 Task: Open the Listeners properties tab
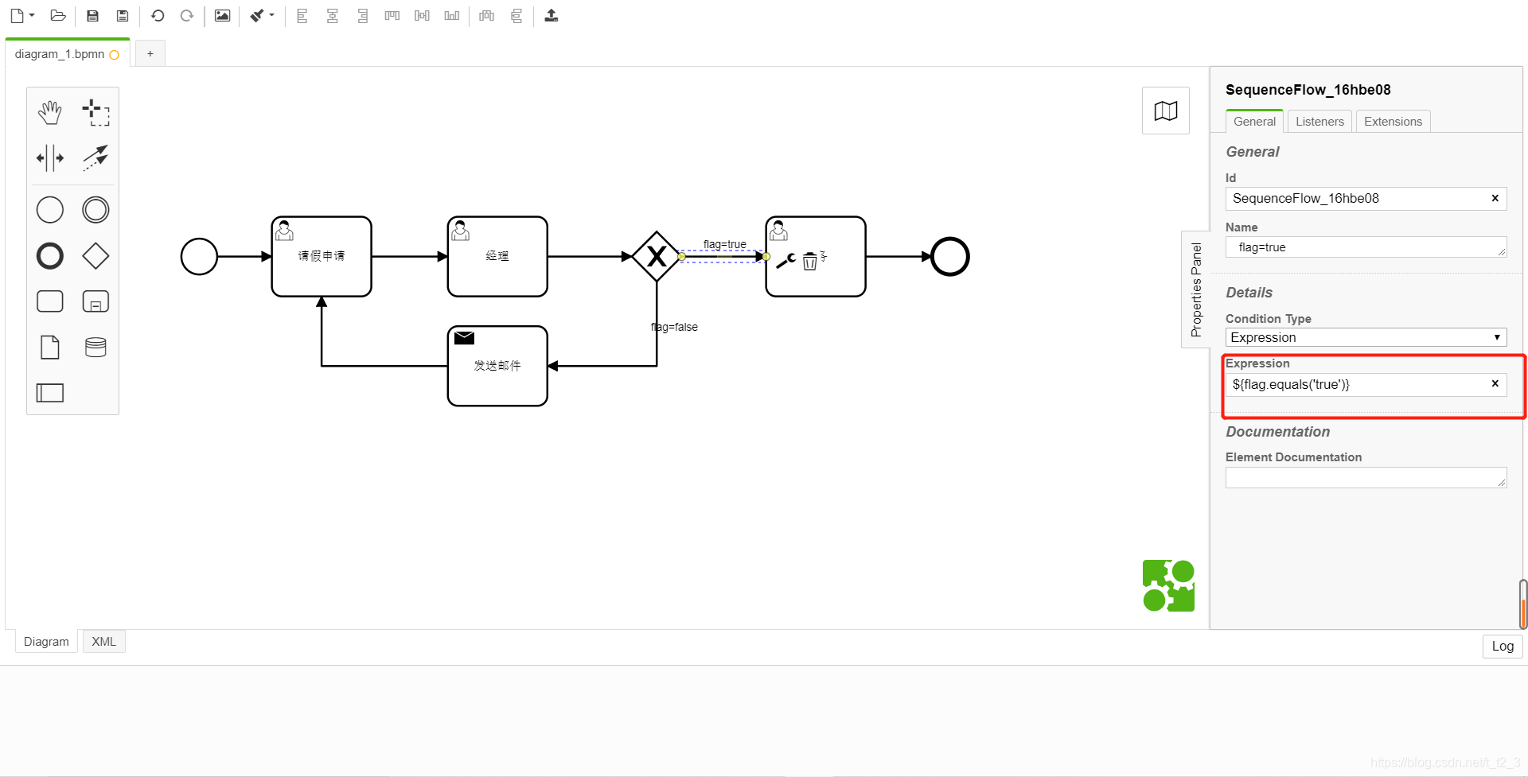coord(1319,121)
